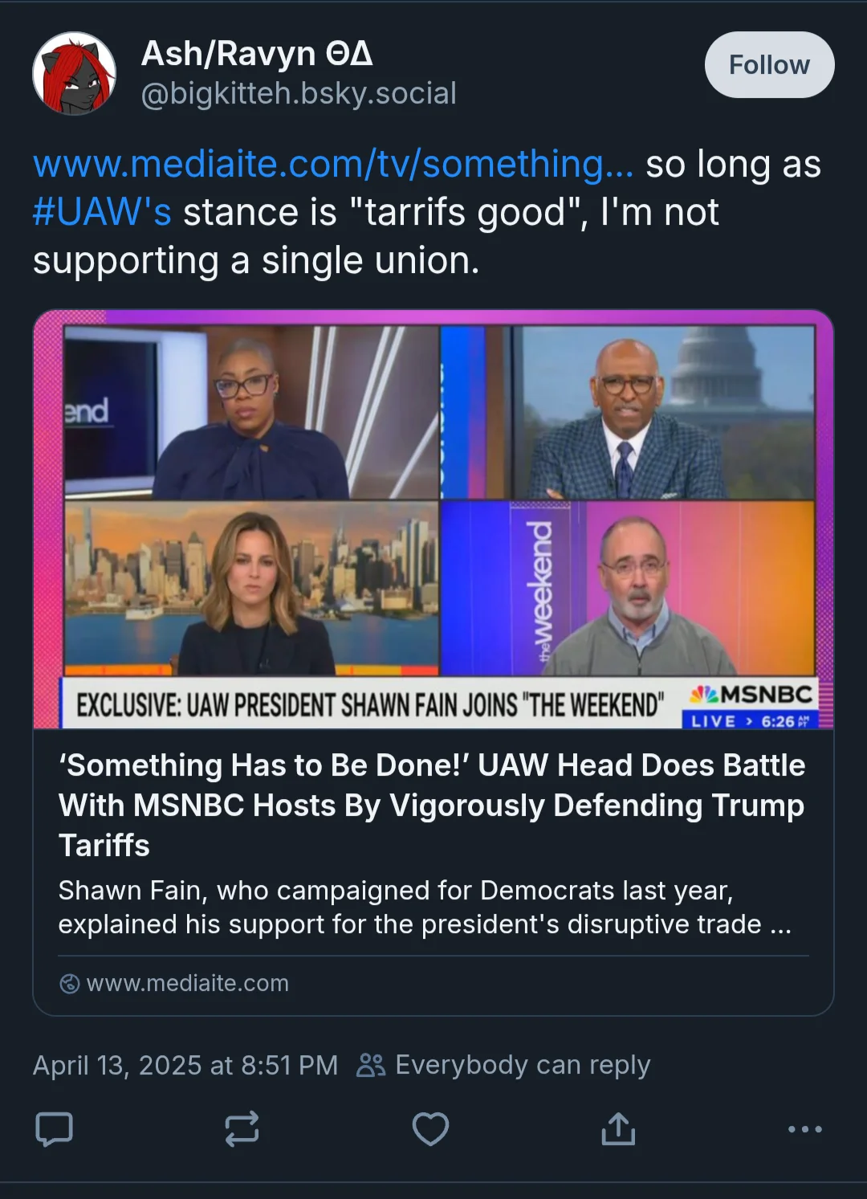Click the Shawn Fain article description text
Viewport: 867px width, 1199px height.
coord(425,907)
